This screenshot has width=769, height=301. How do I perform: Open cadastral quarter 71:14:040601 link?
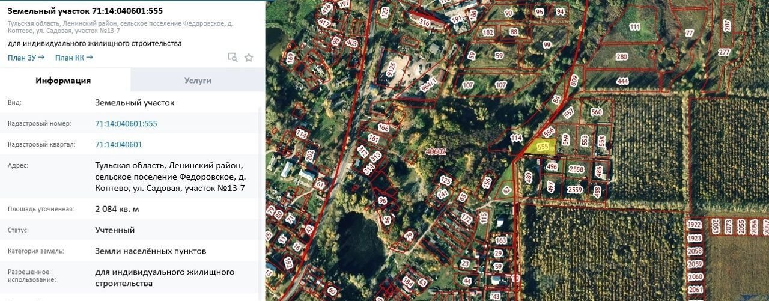coord(119,145)
